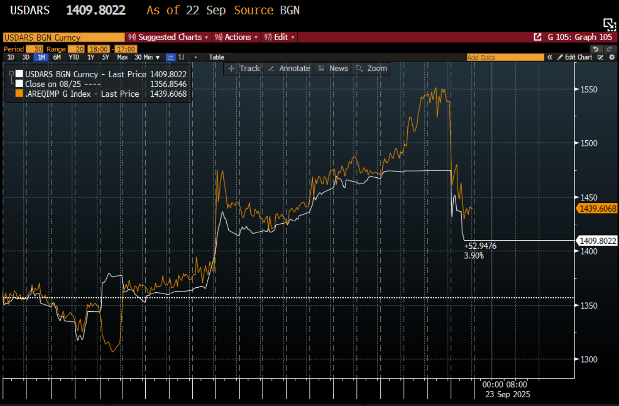Expand the 30 Min interval dropdown

point(148,57)
